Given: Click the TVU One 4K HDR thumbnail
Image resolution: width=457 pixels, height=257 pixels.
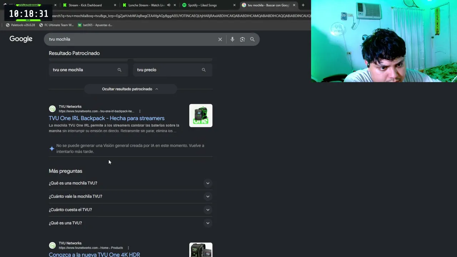Looking at the screenshot, I should (201, 250).
